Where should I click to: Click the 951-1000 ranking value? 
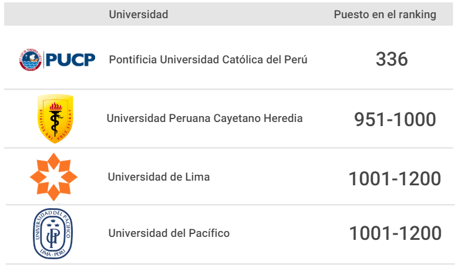click(x=395, y=120)
